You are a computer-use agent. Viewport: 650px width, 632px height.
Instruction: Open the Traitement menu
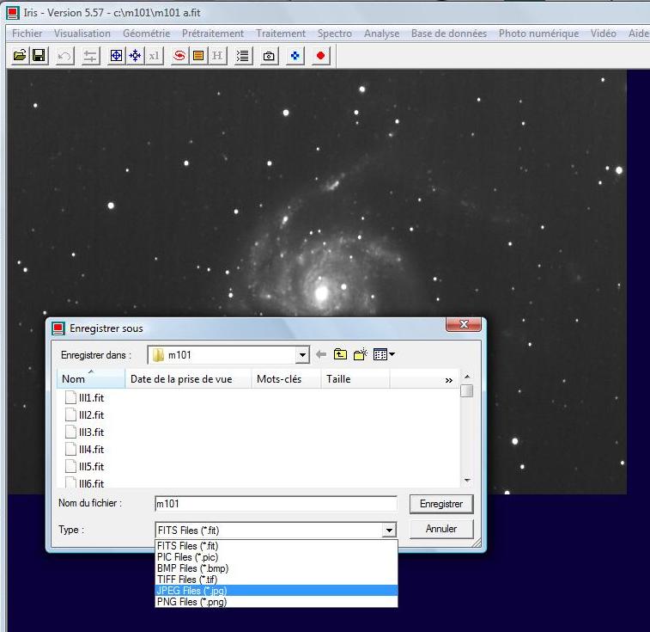tap(281, 34)
